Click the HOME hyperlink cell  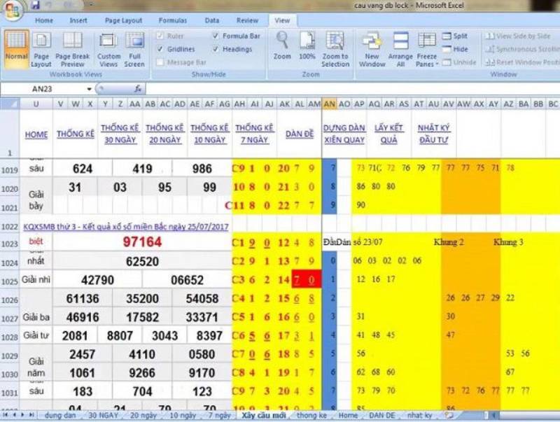(35, 134)
